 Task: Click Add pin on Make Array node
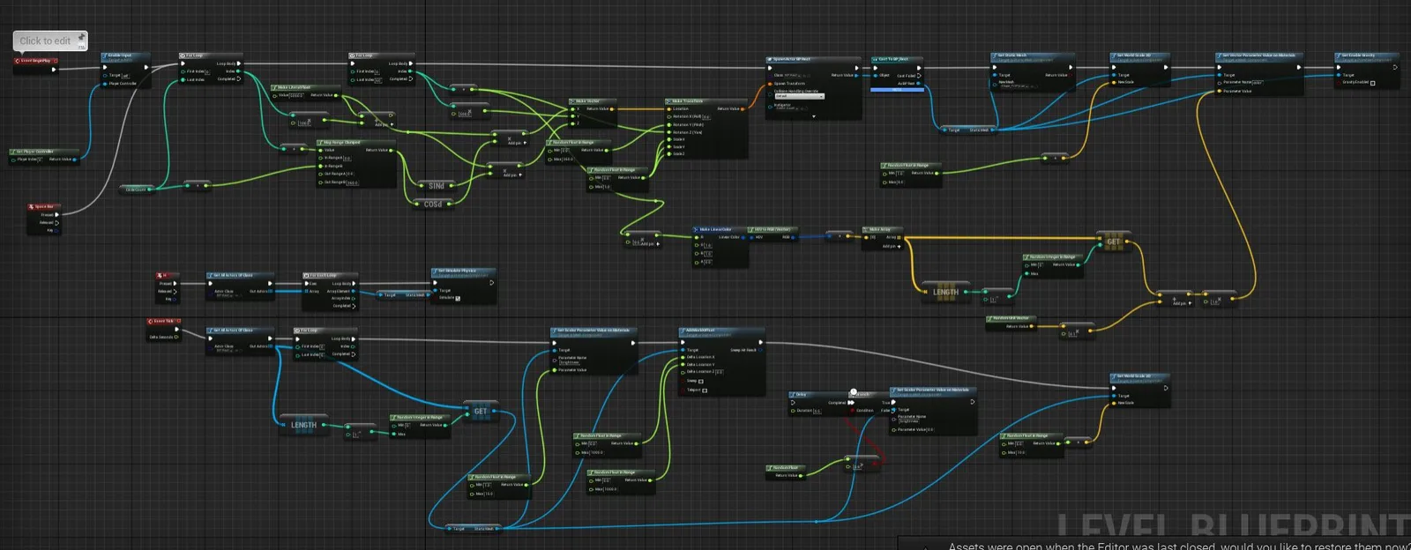tap(890, 246)
